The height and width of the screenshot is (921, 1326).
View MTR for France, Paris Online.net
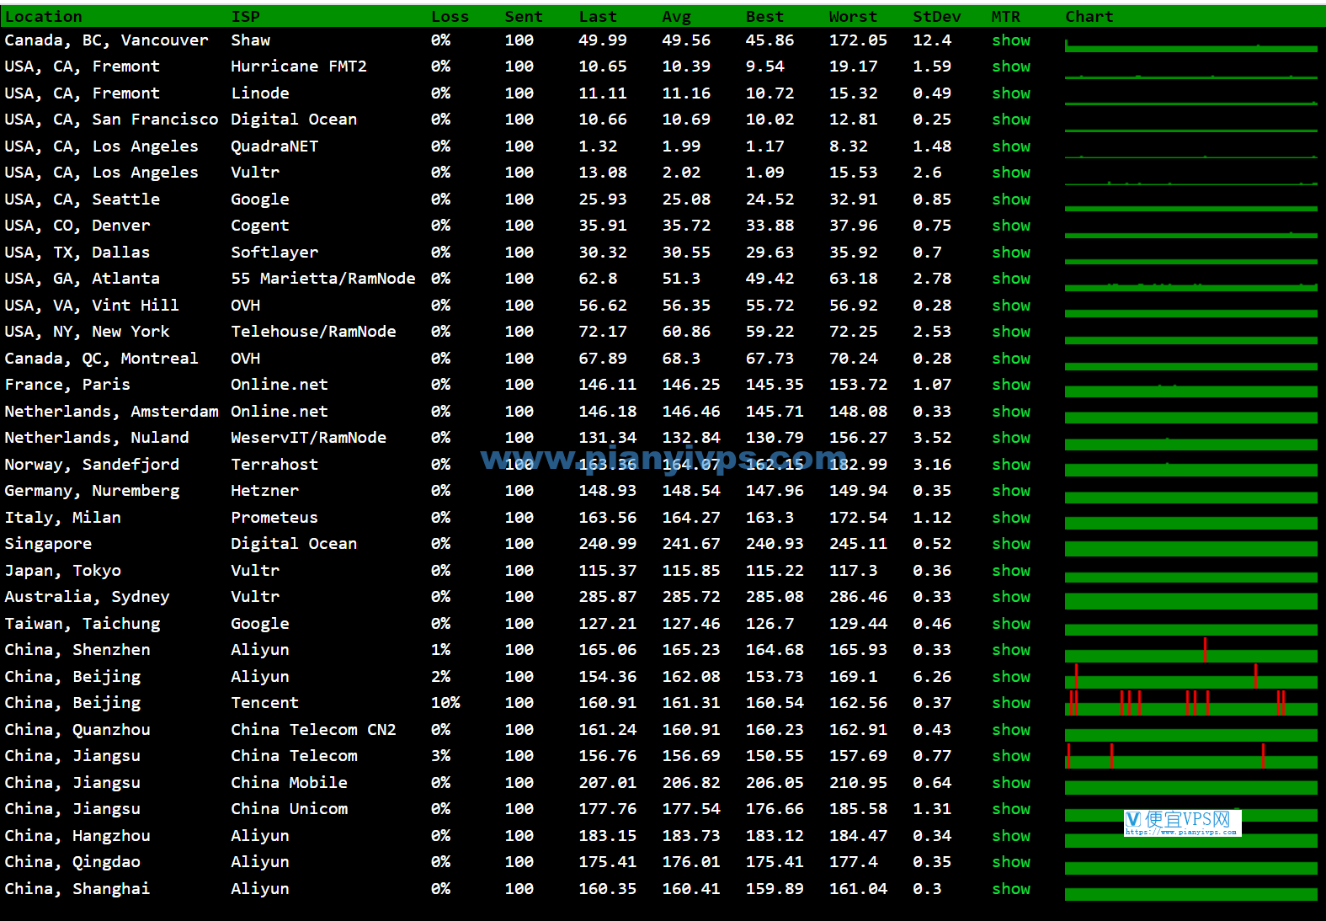(x=1010, y=385)
